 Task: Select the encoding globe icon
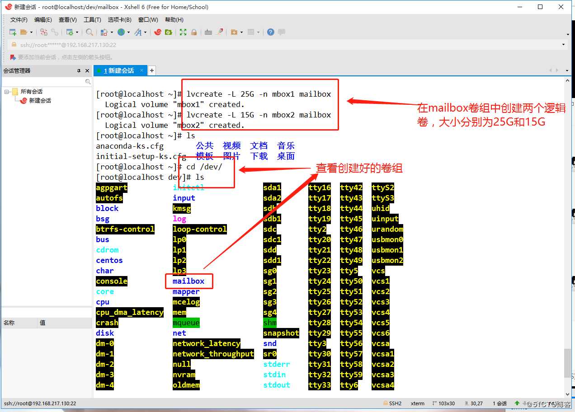point(121,32)
